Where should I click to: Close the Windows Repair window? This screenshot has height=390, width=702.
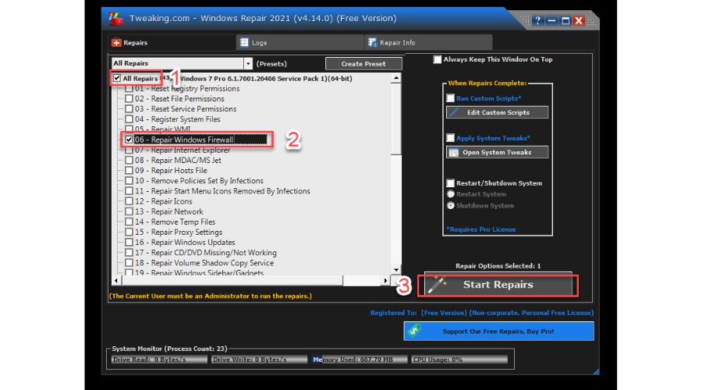(579, 20)
